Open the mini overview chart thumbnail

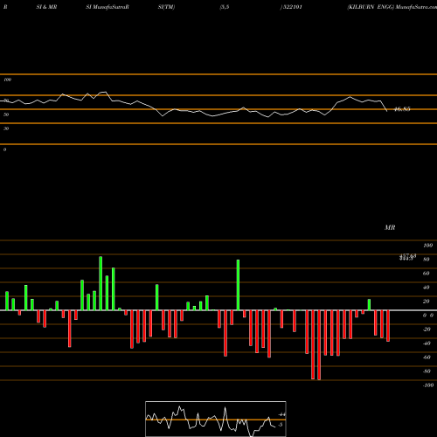click(216, 419)
